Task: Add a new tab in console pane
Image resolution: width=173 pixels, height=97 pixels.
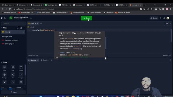Action: [52, 60]
